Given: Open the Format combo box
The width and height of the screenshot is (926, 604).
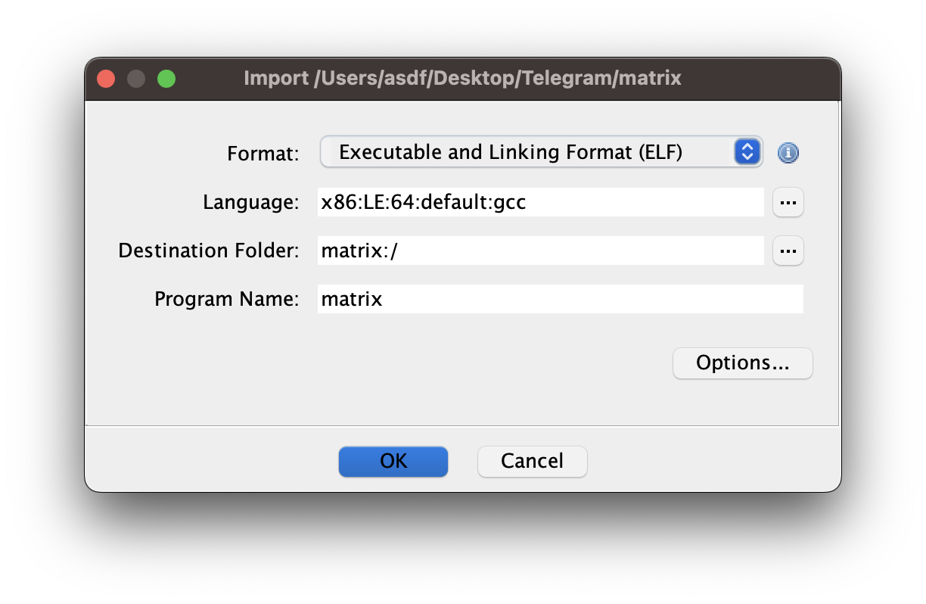Looking at the screenshot, I should coord(530,152).
